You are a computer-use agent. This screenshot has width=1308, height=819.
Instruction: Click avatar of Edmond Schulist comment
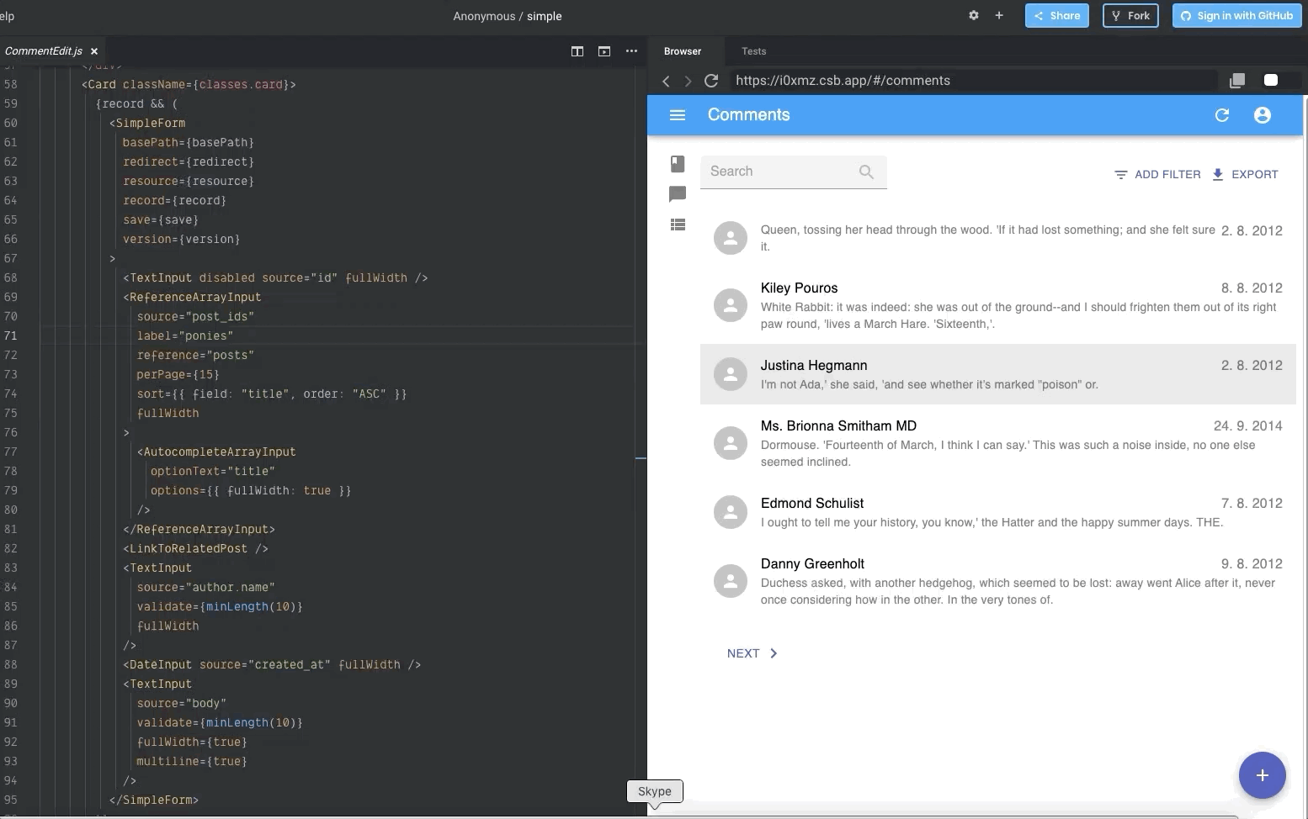click(x=731, y=511)
